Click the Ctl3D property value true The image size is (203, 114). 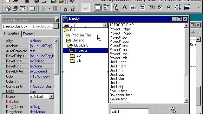(42, 92)
